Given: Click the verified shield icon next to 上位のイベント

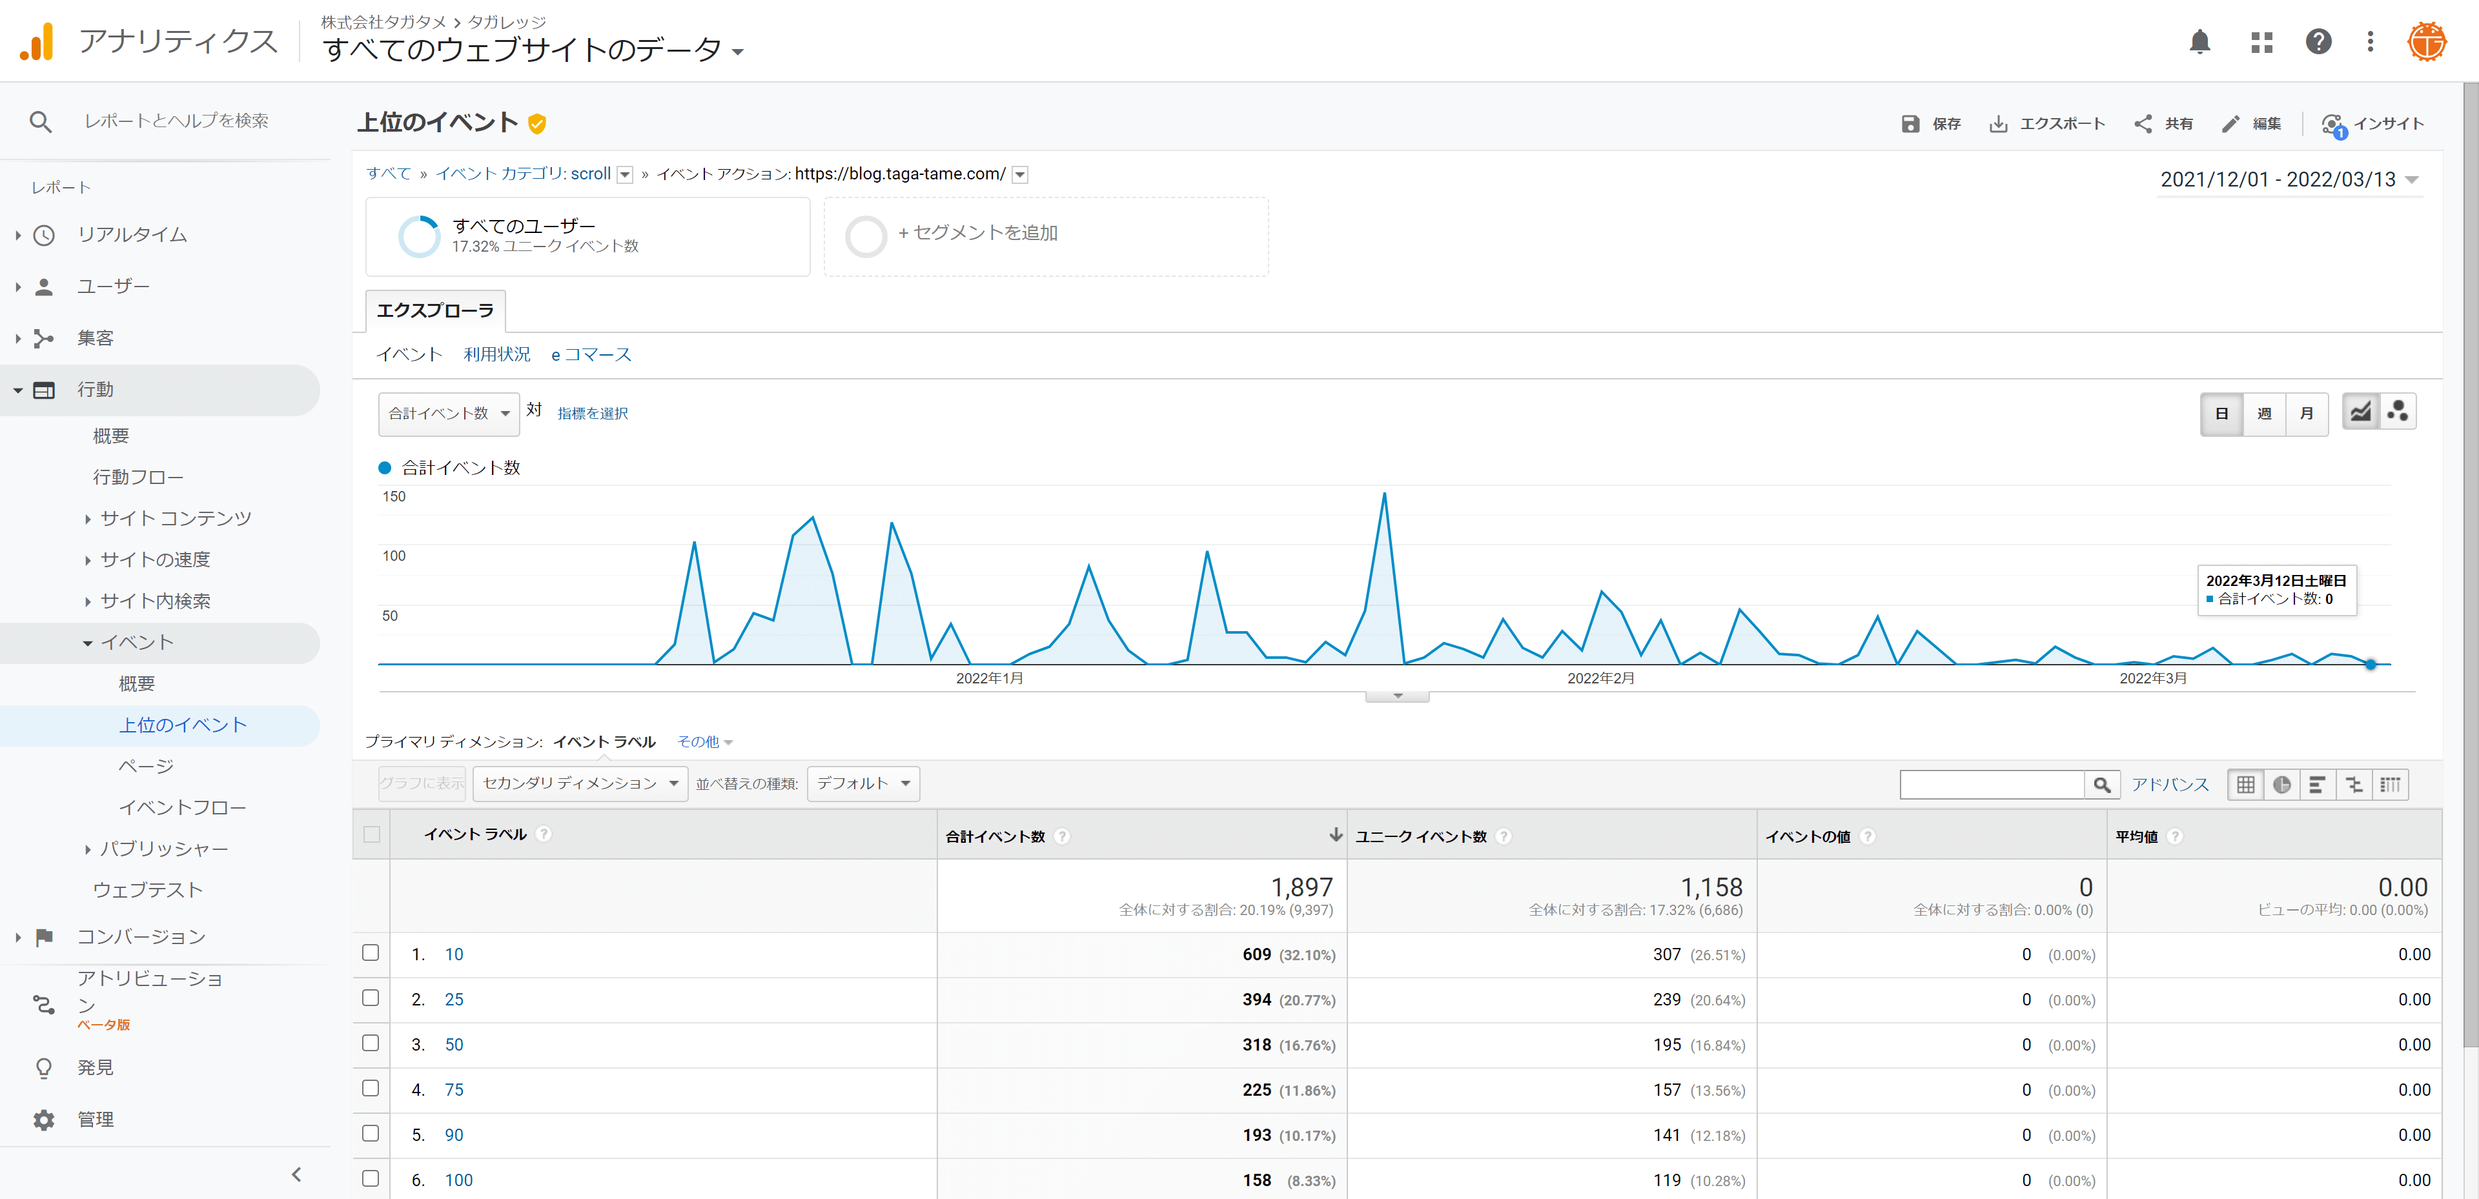Looking at the screenshot, I should pos(537,123).
